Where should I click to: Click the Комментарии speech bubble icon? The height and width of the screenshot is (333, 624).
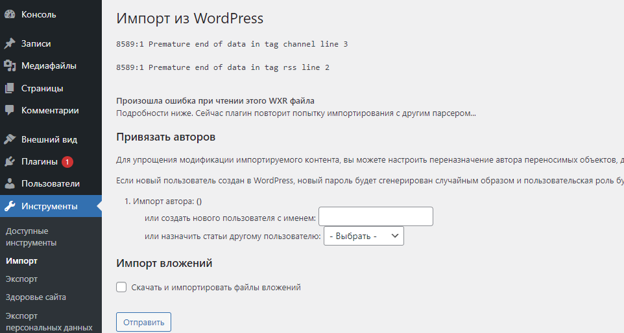(10, 110)
